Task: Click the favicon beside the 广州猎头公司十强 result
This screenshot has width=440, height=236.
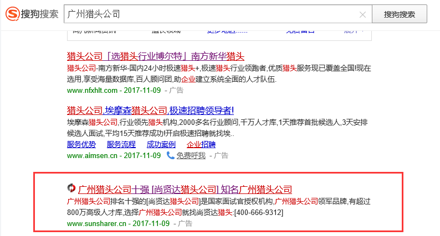Action: (71, 188)
